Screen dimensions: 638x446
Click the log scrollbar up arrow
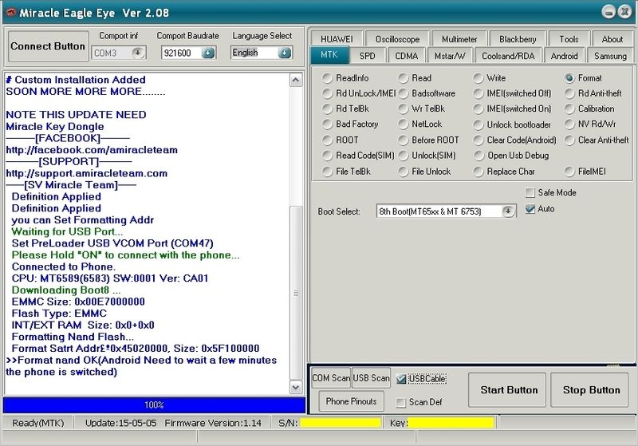pyautogui.click(x=296, y=80)
